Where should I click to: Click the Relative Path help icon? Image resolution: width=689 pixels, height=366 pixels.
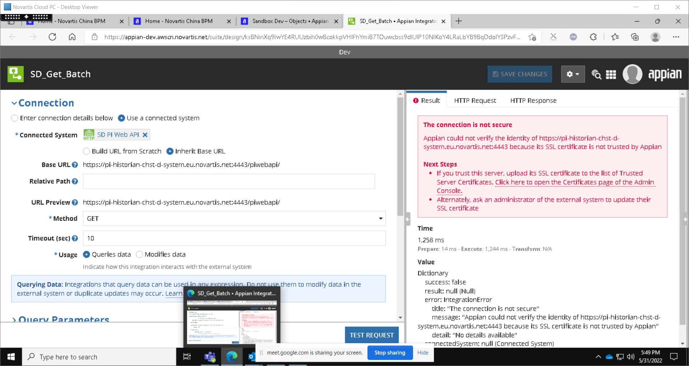point(75,181)
